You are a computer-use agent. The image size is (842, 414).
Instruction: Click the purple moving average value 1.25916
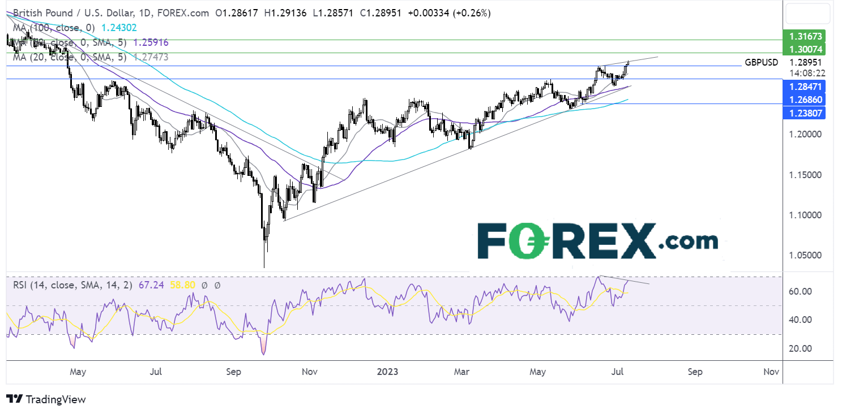(152, 42)
